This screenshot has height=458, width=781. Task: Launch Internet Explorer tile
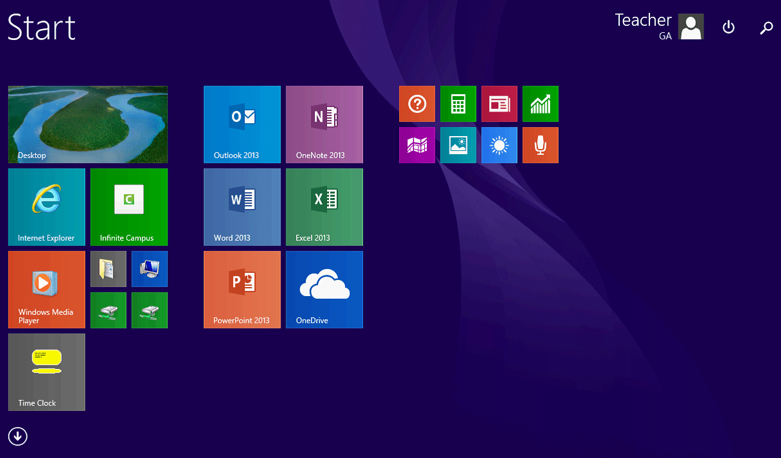[x=46, y=207]
